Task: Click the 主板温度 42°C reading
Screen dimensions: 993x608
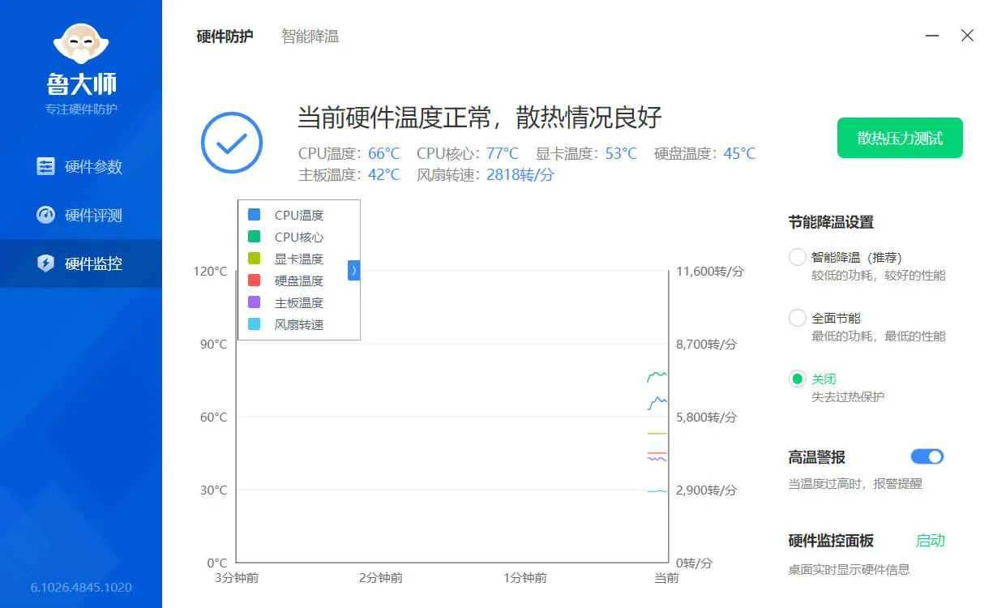Action: pos(349,174)
